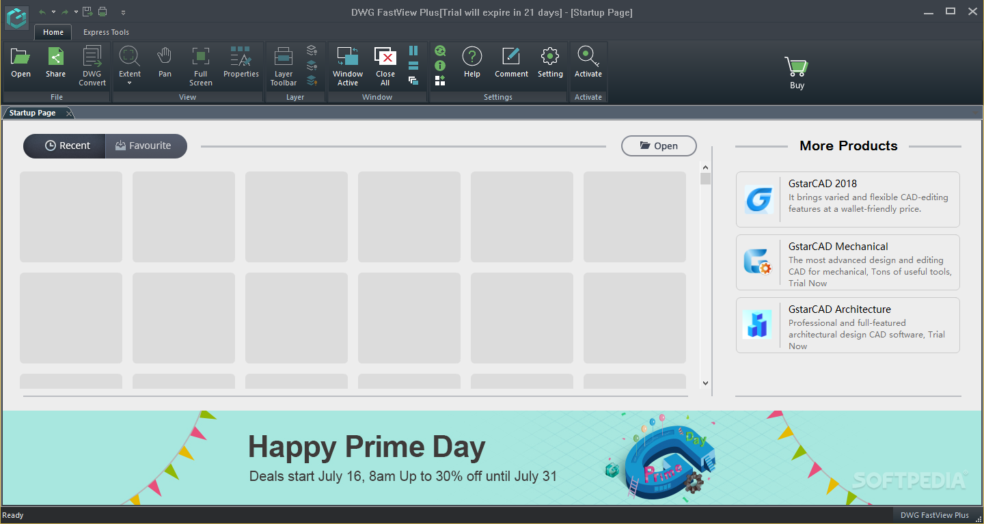This screenshot has height=524, width=984.
Task: Open the undo history dropdown arrow
Action: pyautogui.click(x=53, y=12)
